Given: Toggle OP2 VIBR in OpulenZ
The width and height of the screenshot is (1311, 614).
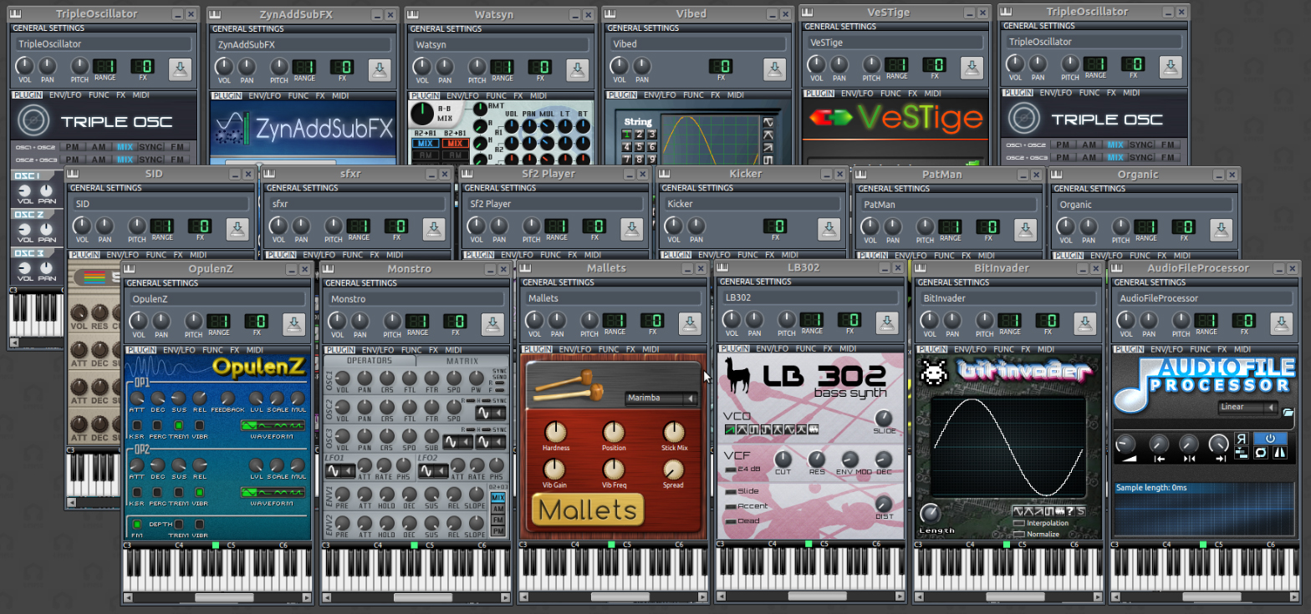Looking at the screenshot, I should click(199, 492).
